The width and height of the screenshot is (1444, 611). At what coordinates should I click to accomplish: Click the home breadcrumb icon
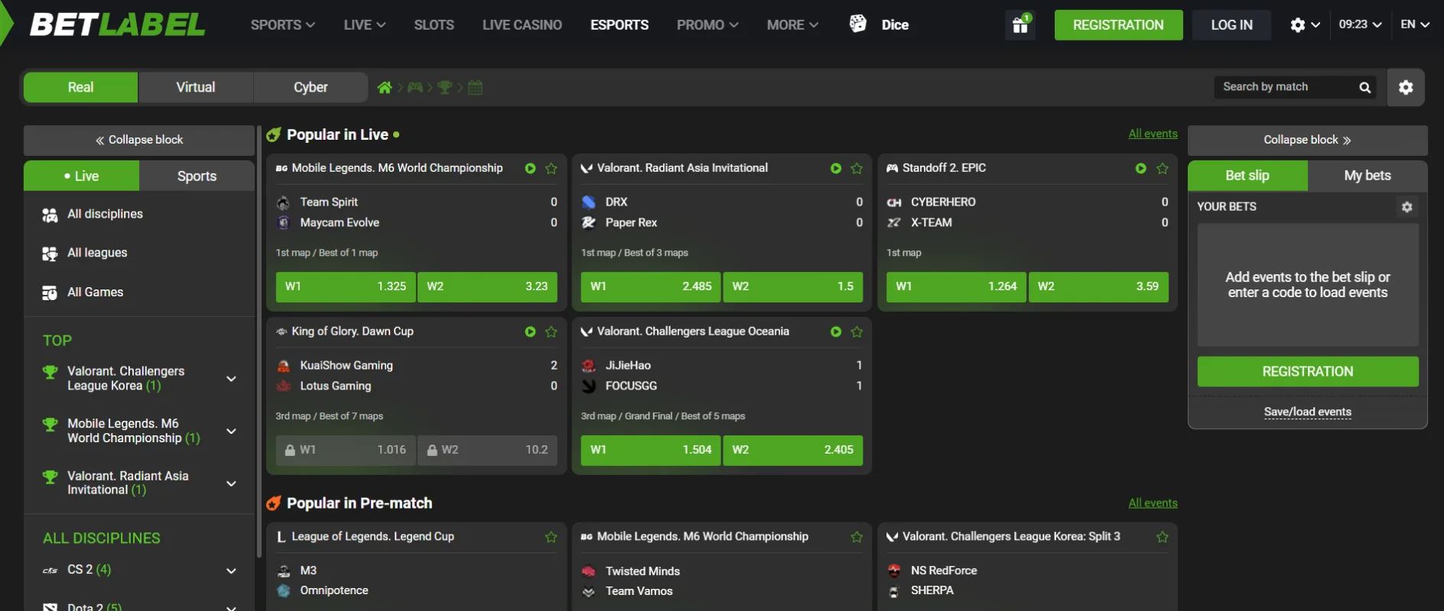point(385,87)
